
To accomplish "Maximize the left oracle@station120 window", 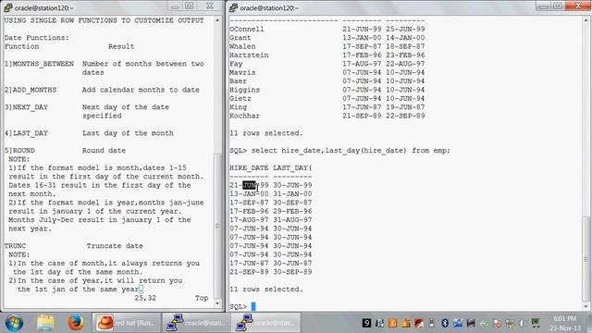I will coord(190,6).
